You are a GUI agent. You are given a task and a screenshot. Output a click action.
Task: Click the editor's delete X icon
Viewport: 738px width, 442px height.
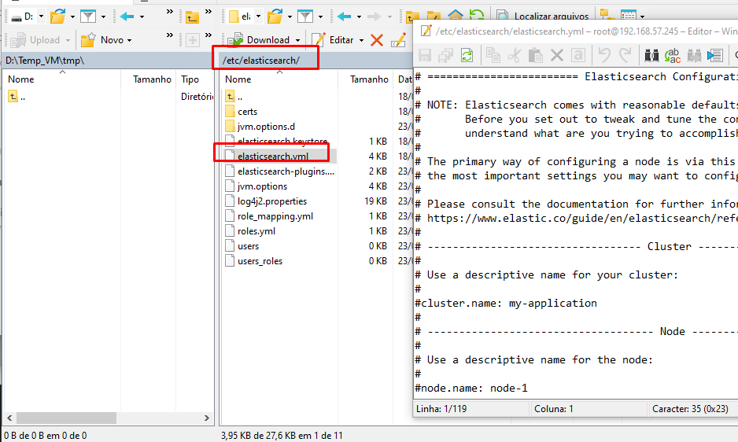557,56
